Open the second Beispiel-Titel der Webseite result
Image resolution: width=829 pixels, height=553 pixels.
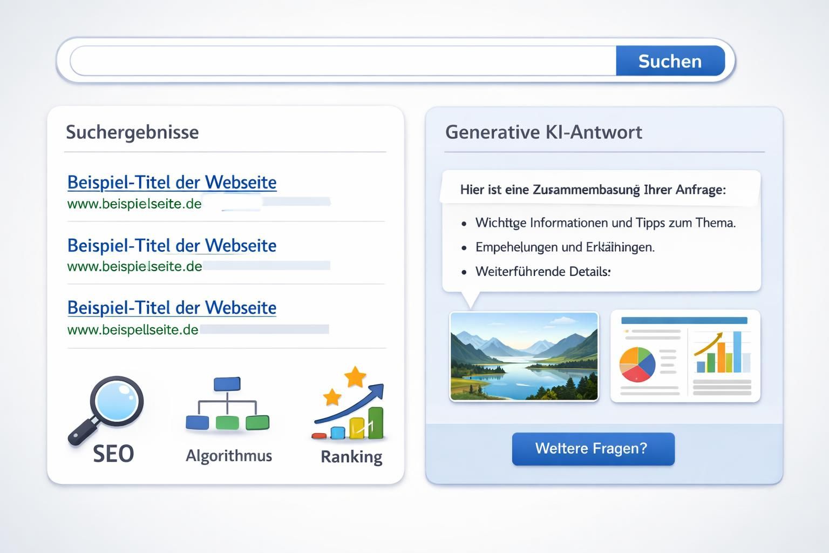coord(172,246)
